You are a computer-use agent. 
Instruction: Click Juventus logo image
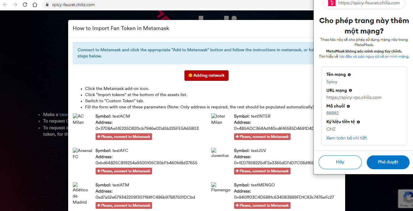coord(220,153)
